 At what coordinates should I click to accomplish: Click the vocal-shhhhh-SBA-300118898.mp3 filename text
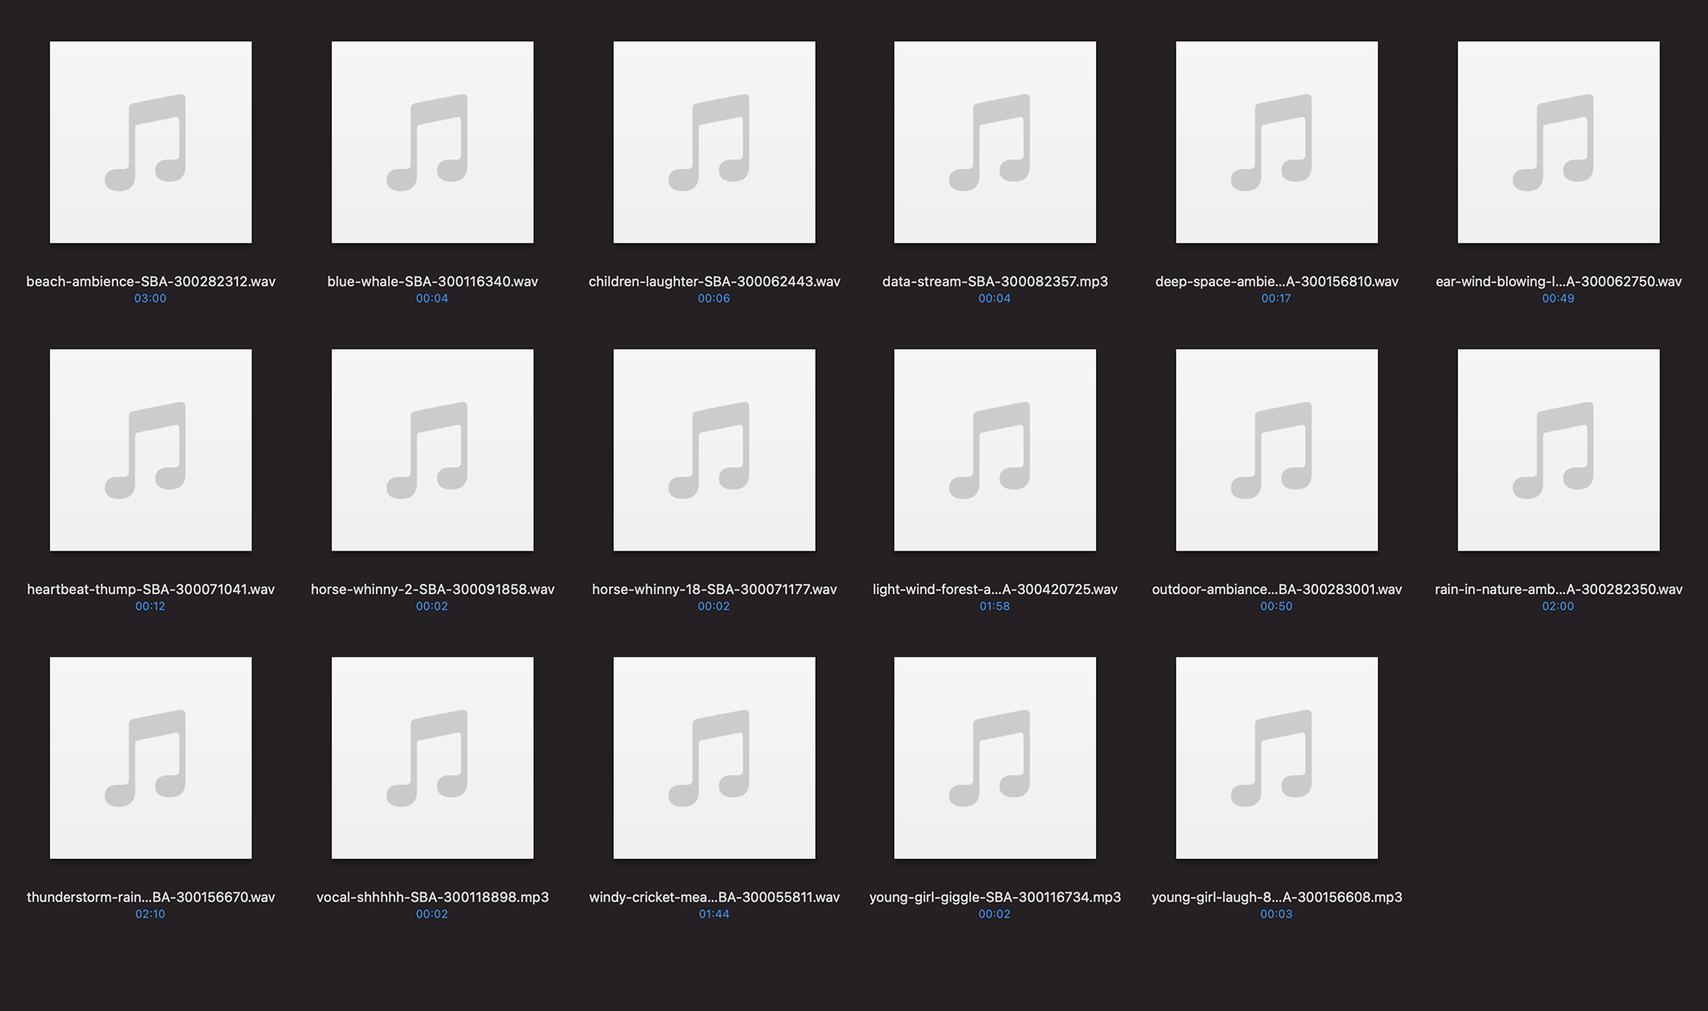(x=432, y=897)
